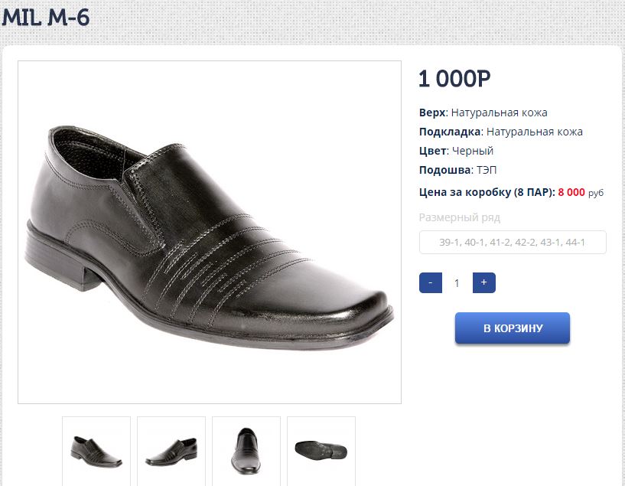The image size is (625, 486).
Task: Click the 1 000Р price heading
Action: (x=454, y=78)
